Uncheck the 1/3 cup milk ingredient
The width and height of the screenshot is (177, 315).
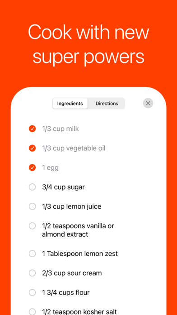[32, 129]
